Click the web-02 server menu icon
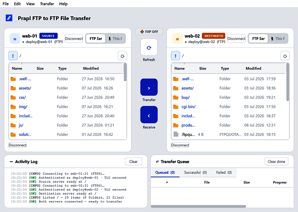Image resolution: width=298 pixels, height=212 pixels. click(177, 39)
